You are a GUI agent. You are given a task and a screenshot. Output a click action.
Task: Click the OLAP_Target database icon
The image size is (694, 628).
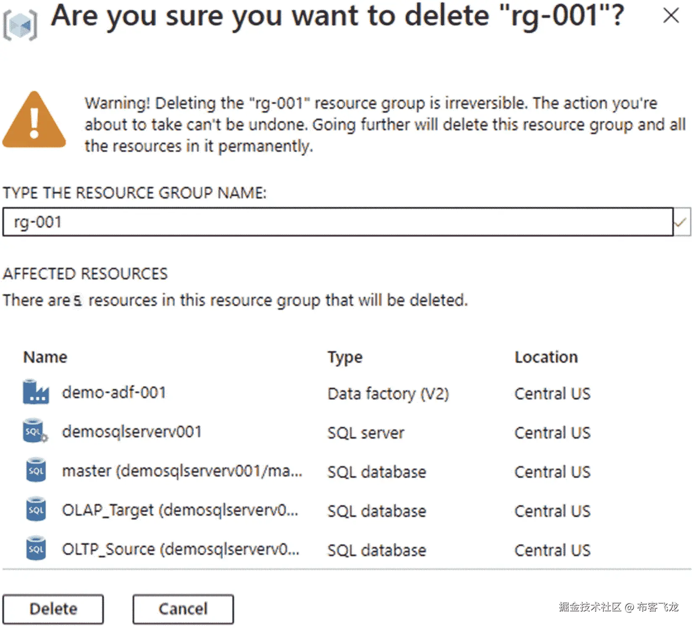tap(36, 510)
